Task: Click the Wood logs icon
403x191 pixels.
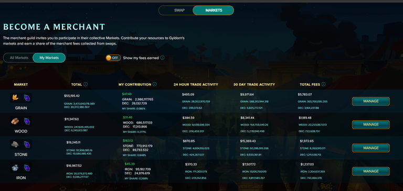Action: tap(15, 121)
